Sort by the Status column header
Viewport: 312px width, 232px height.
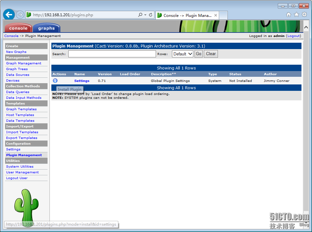235,74
